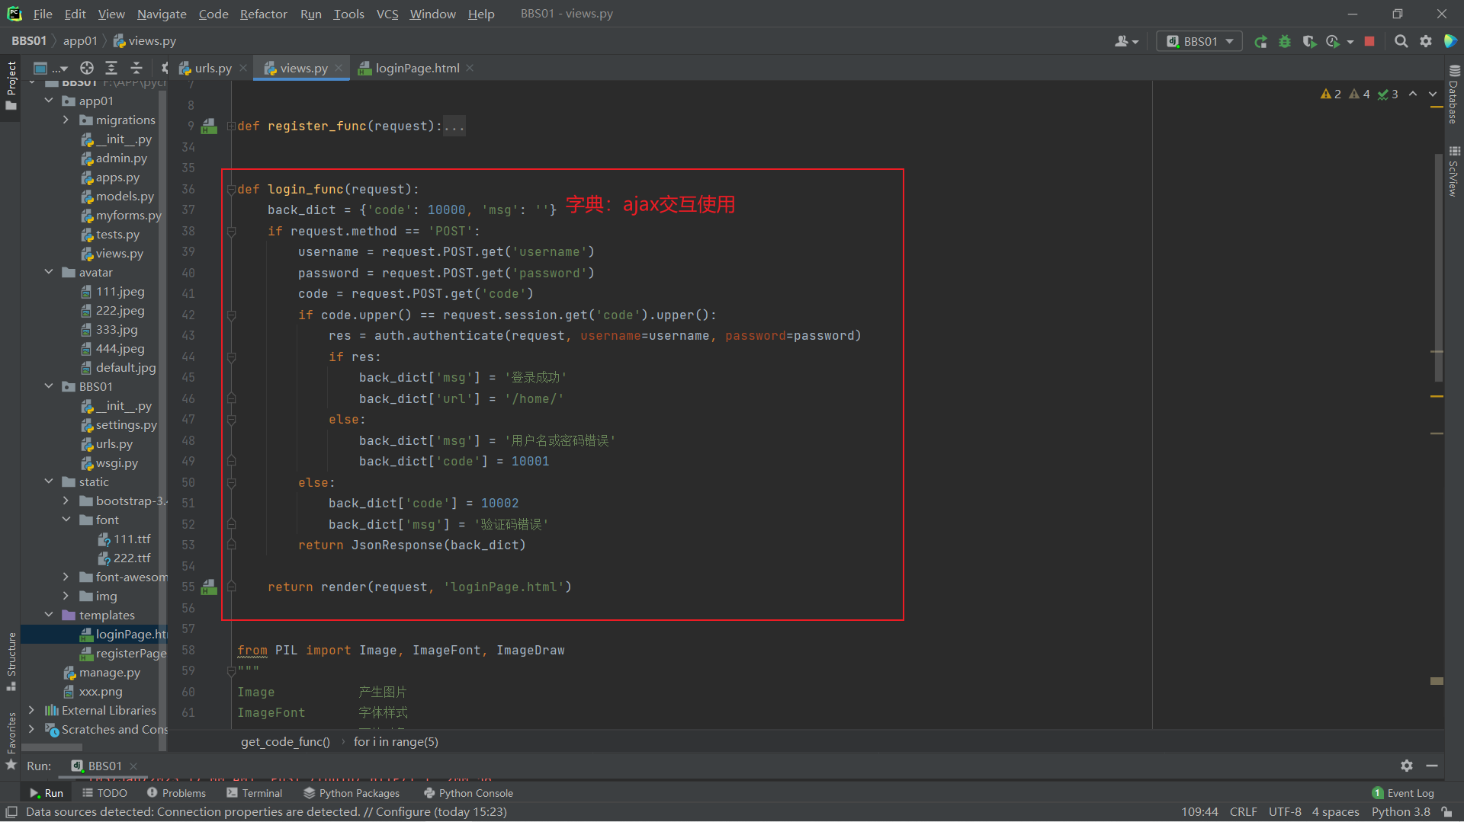
Task: Start debugging BBS01 with the bug icon
Action: point(1285,42)
